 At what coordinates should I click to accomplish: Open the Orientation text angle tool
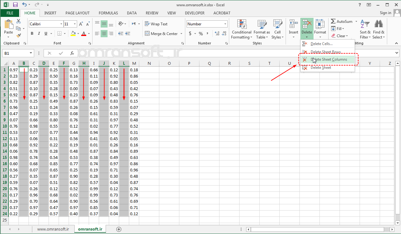(121, 24)
